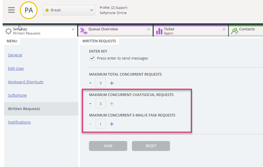Click the PA user avatar
263x167 pixels.
coord(29,10)
